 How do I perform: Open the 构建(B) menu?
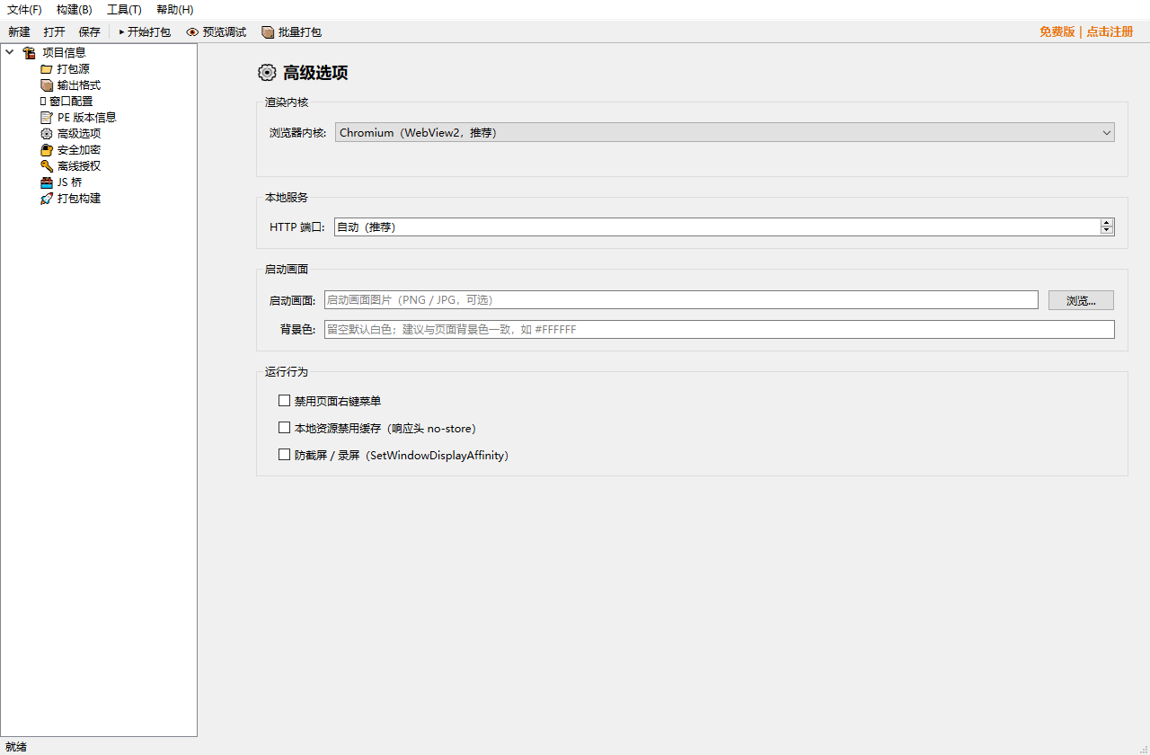click(74, 10)
